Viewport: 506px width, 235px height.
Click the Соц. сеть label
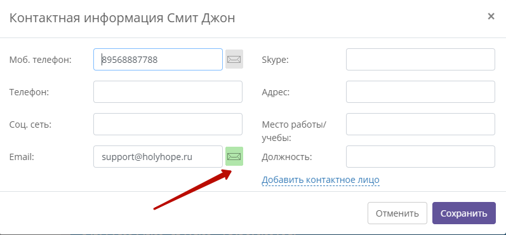point(30,124)
